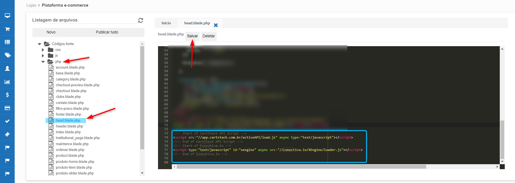Click the code editor horizontal scrollbar
This screenshot has height=183, width=515.
point(301,167)
